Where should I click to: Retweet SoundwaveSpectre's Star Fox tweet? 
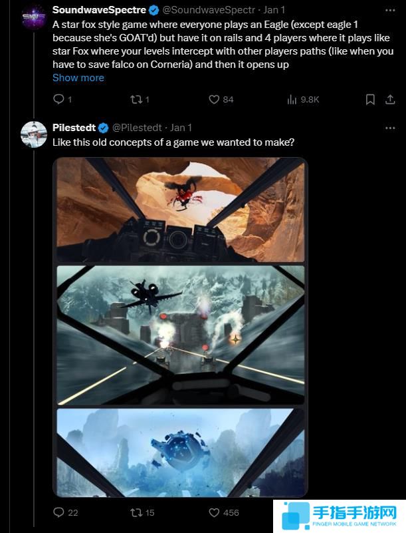click(136, 99)
